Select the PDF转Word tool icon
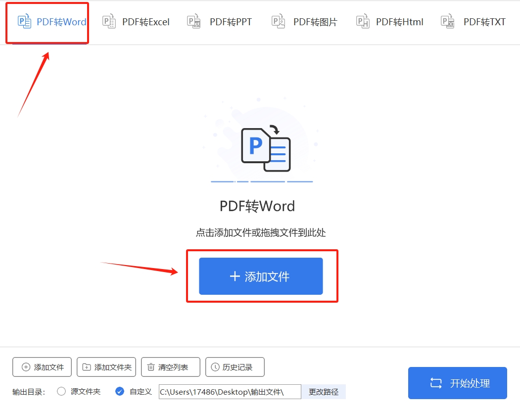 (x=24, y=22)
